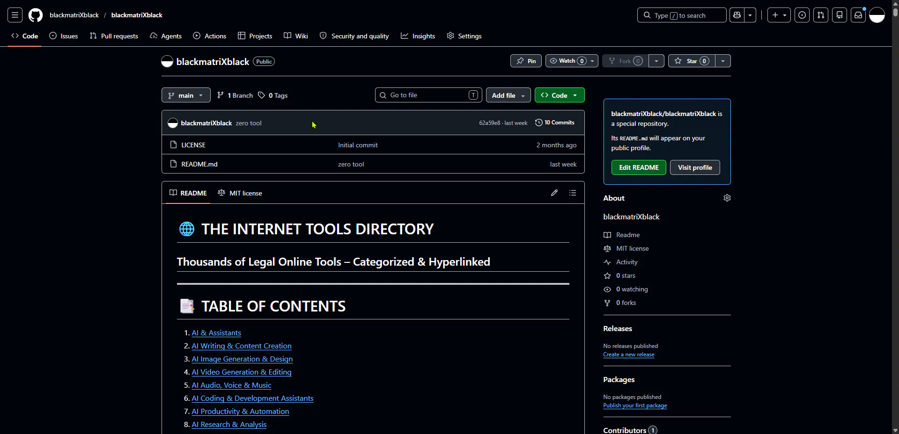Jump to 'AI Audio, Voice & Music'

(x=231, y=385)
